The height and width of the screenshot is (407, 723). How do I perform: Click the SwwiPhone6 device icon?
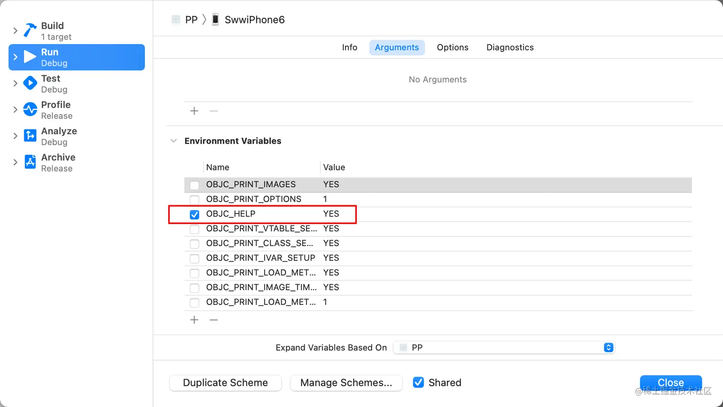pyautogui.click(x=216, y=20)
